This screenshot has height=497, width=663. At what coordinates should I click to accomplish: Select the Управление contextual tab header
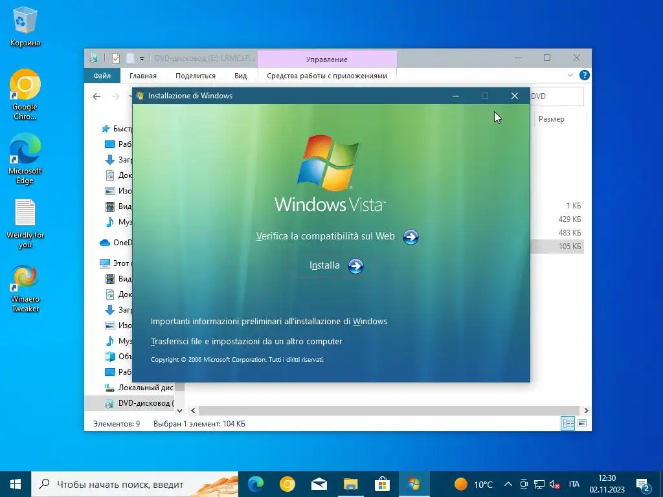coord(327,60)
